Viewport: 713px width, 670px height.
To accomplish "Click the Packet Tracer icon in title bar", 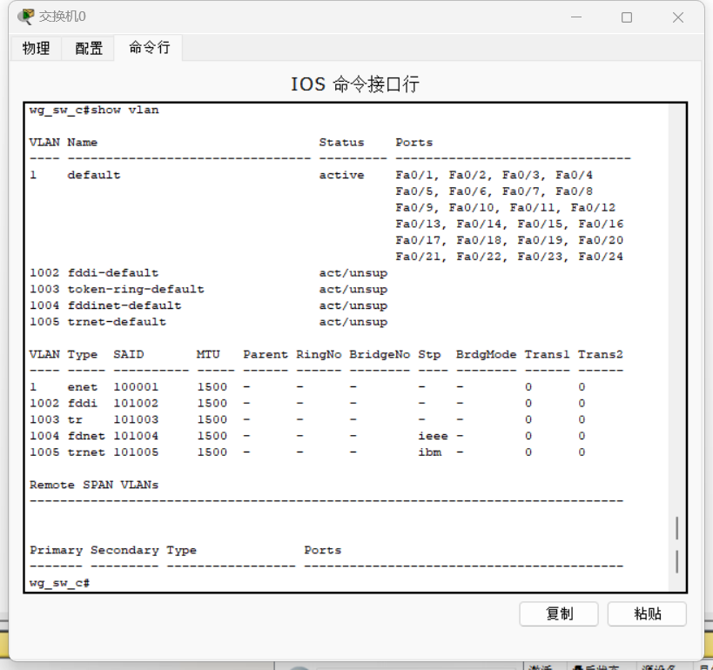I will pyautogui.click(x=25, y=17).
